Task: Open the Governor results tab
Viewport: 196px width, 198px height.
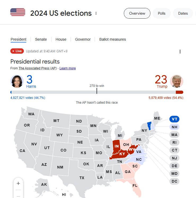Action: (83, 39)
